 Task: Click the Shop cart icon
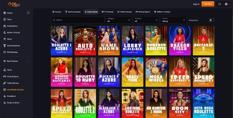5,39
